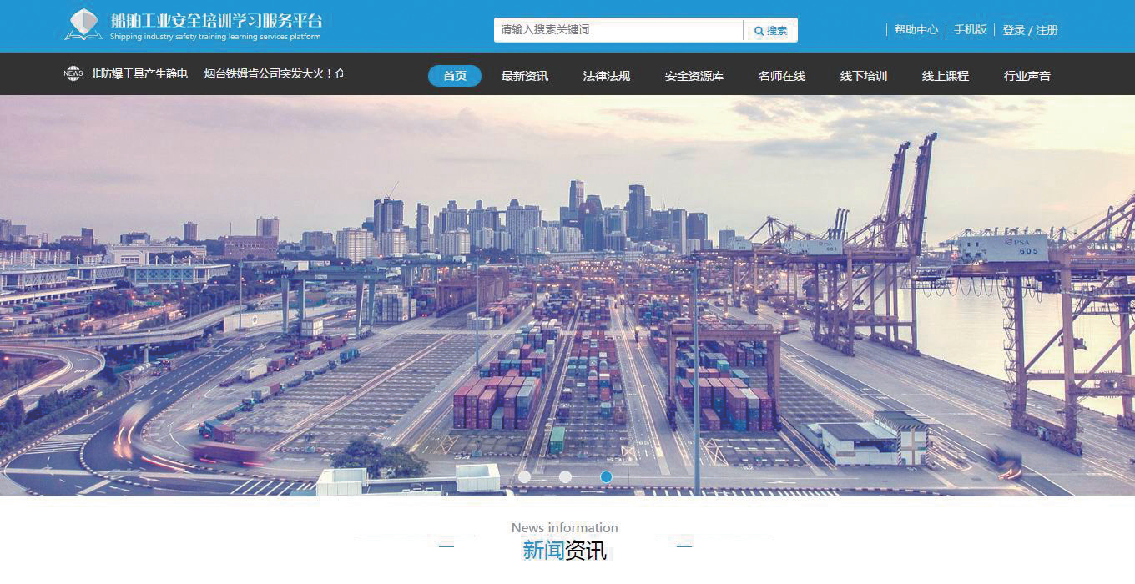
Task: Select the third carousel slide dot
Action: [606, 476]
